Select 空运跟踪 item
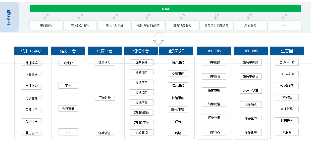Image resolution: width=311 pixels, height=141 pixels. click(178, 74)
